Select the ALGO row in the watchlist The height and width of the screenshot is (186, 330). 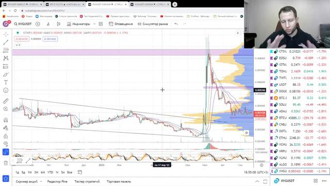[x=300, y=164]
